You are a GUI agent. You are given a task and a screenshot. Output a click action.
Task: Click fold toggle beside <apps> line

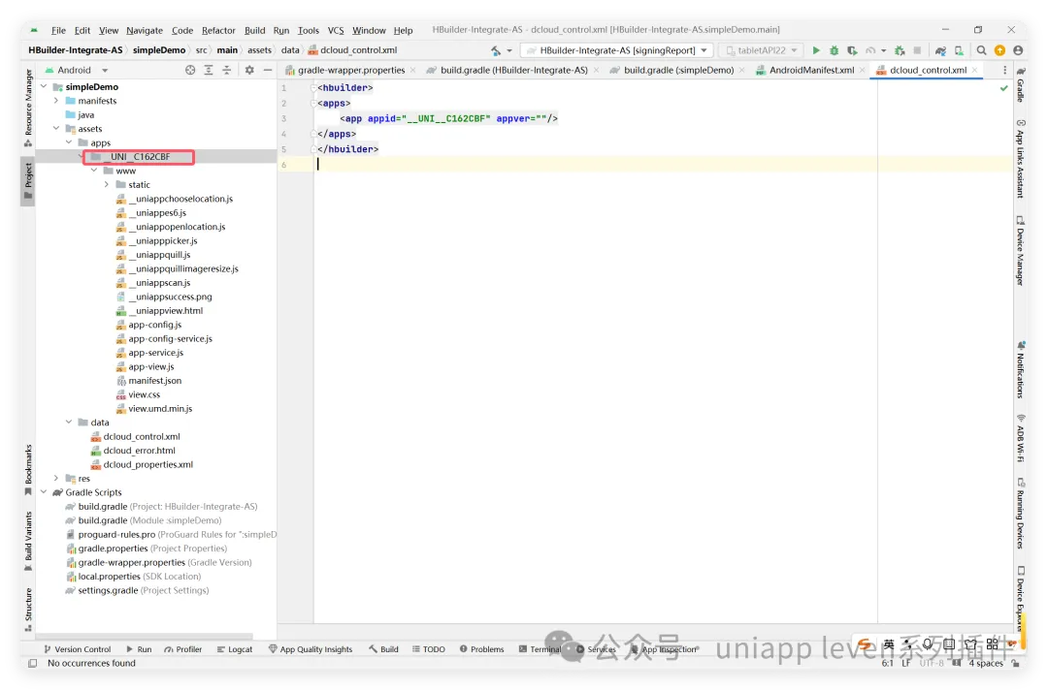pos(313,104)
